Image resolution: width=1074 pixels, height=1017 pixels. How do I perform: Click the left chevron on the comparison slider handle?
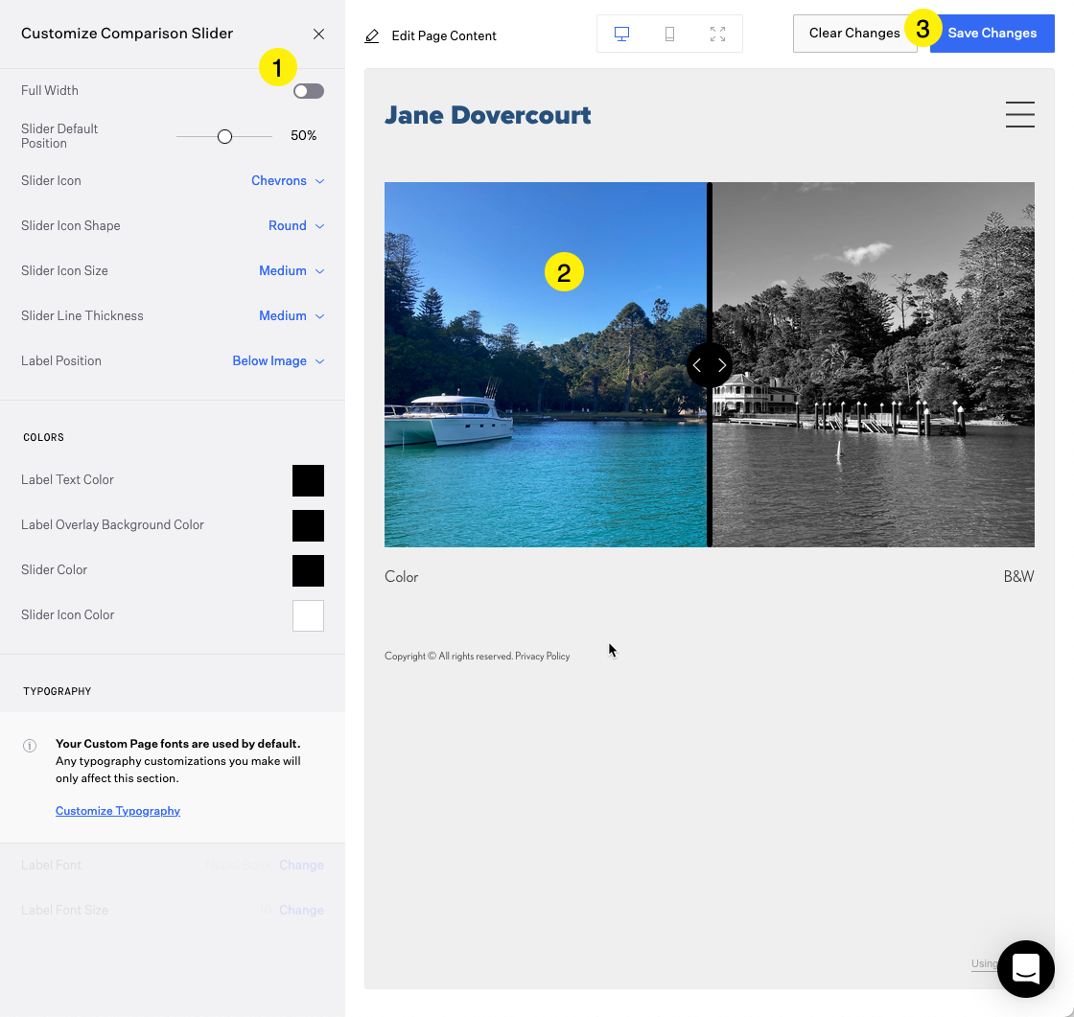(698, 365)
